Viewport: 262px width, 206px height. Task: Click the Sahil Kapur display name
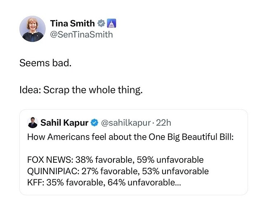coord(64,123)
